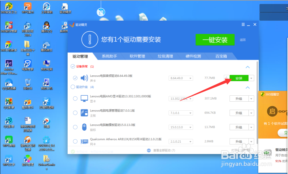Collapse the 驱动升级 section chevron

click(248, 88)
